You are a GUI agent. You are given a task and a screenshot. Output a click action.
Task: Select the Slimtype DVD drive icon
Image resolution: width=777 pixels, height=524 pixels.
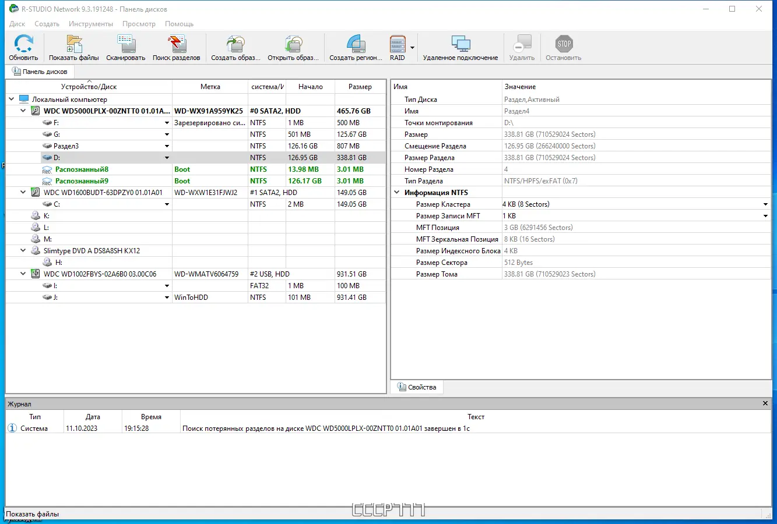pyautogui.click(x=36, y=251)
